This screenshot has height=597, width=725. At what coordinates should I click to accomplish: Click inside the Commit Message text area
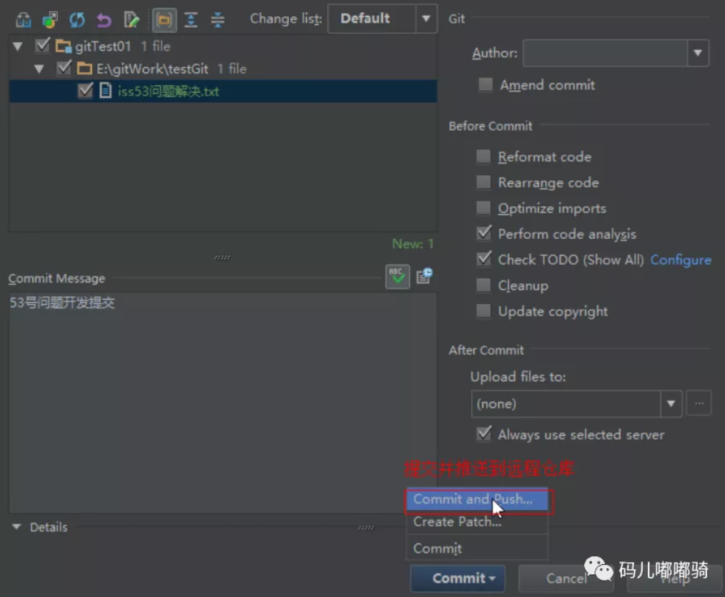tap(222, 403)
